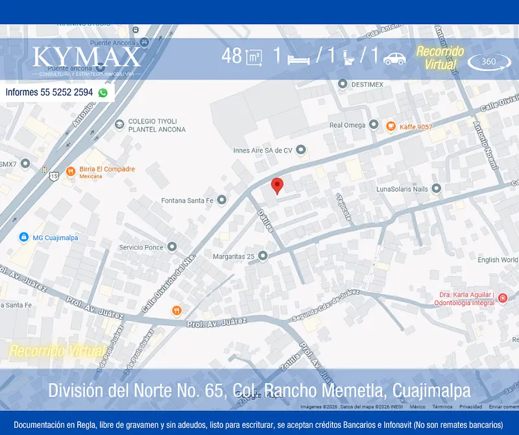This screenshot has height=435, width=519.
Task: Select the LunaSolaris Nails marker
Action: 436,188
